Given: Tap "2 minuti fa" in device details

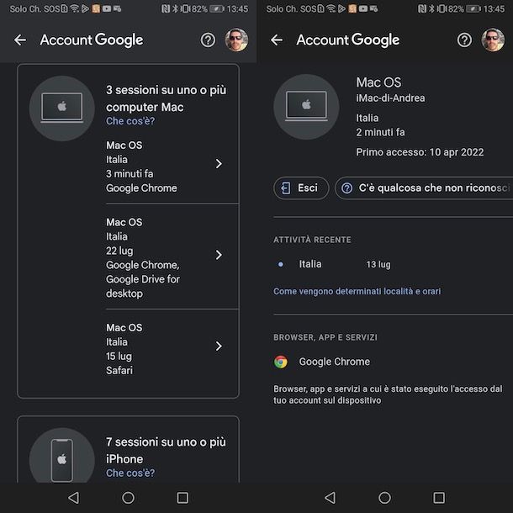Looking at the screenshot, I should (x=380, y=132).
